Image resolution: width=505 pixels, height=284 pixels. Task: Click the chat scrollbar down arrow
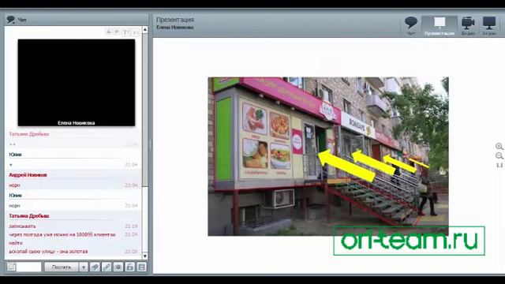(x=145, y=256)
